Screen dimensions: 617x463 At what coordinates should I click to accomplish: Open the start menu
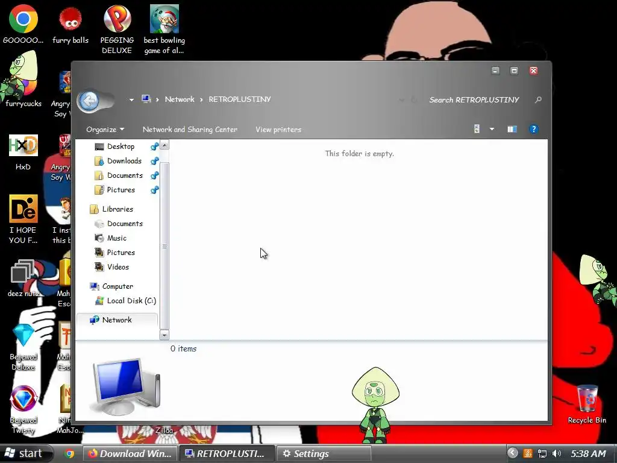(x=26, y=453)
